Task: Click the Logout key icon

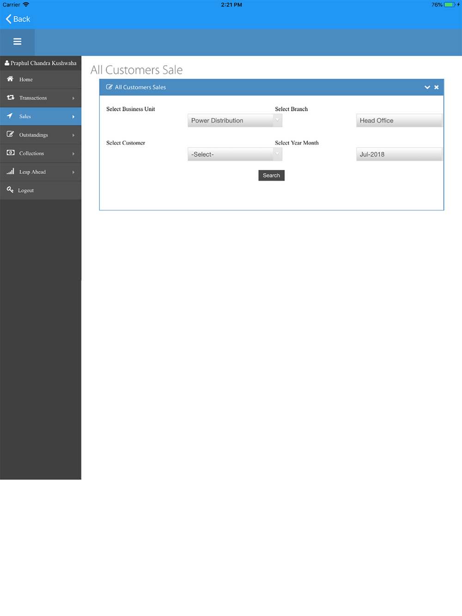Action: pos(10,190)
